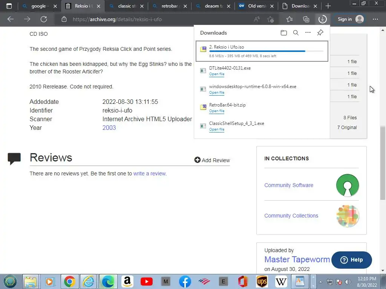
Task: Open the browser Settings and more menu
Action: [x=375, y=19]
